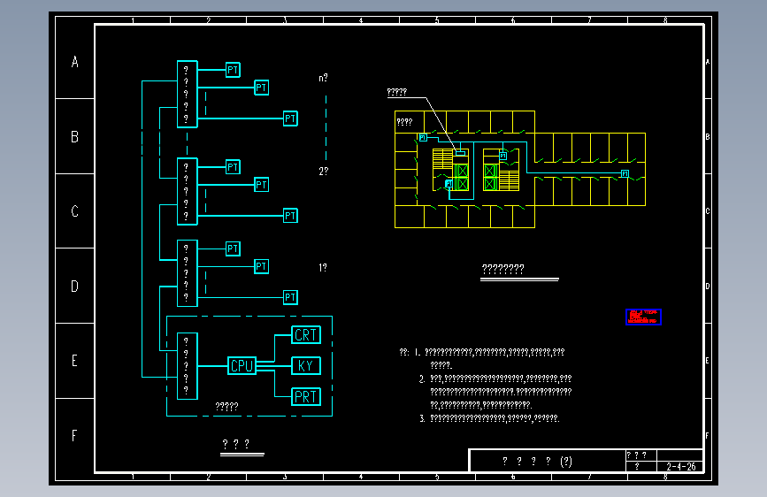Select the KY block
The height and width of the screenshot is (497, 767).
coord(306,365)
